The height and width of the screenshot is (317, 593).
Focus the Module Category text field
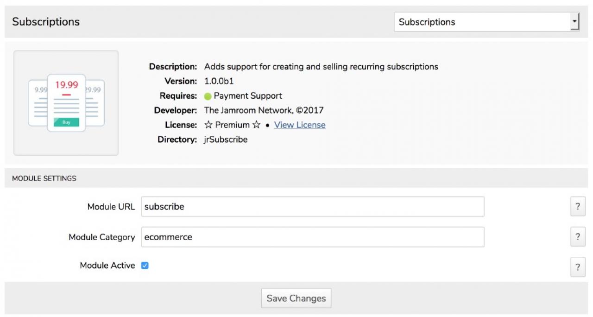pos(313,237)
